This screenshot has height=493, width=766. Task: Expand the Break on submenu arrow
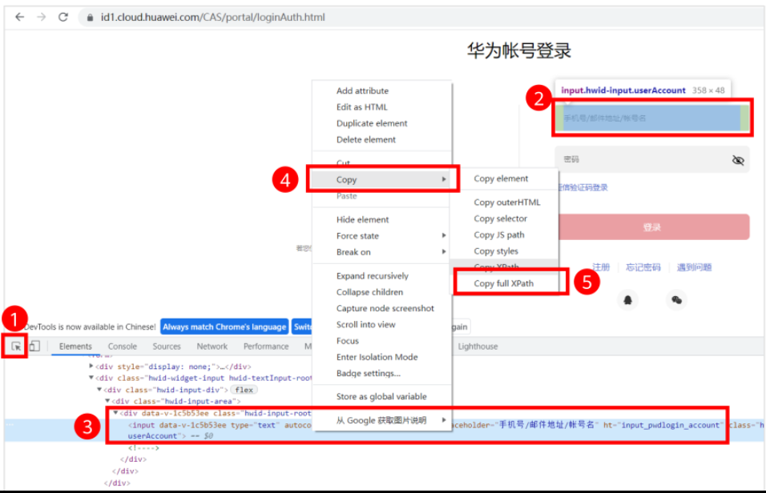click(444, 252)
